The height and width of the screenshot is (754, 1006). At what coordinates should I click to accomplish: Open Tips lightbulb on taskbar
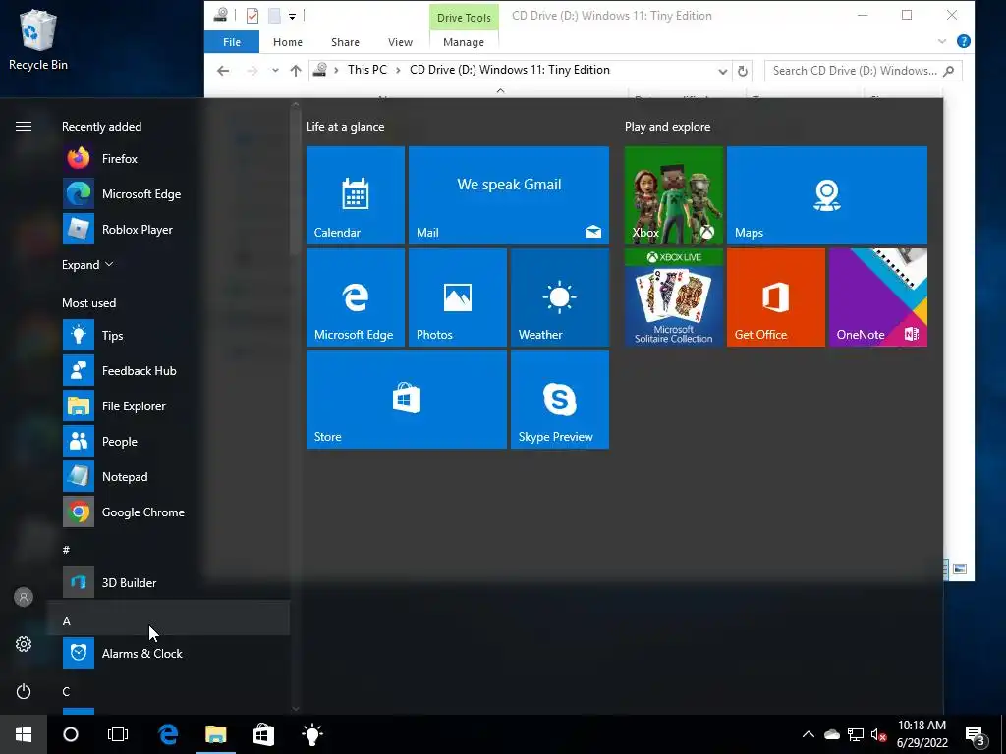click(x=311, y=734)
